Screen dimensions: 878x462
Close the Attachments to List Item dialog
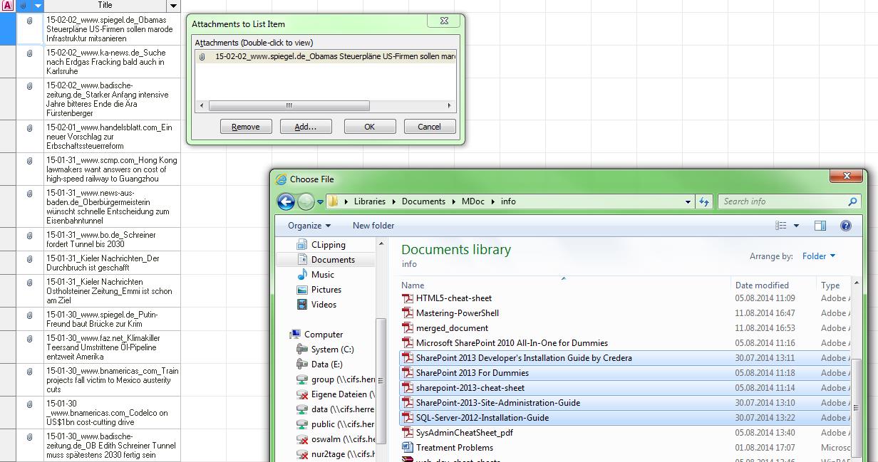click(443, 21)
